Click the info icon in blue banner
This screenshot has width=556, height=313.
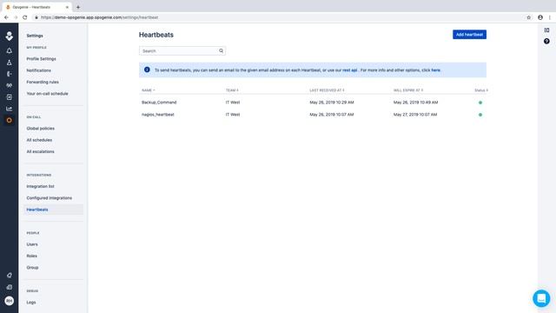pyautogui.click(x=147, y=70)
